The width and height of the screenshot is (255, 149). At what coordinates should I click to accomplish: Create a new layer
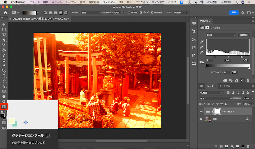pos(243,146)
